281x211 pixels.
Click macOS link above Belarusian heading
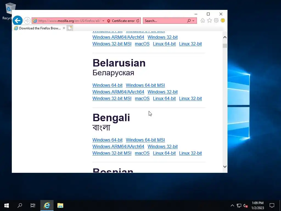click(x=142, y=44)
